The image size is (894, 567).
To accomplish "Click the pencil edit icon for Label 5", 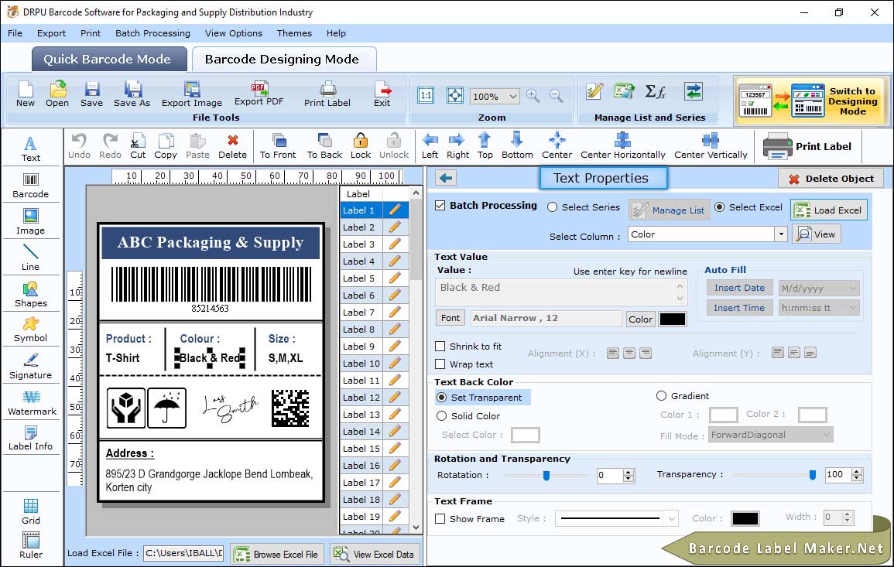I will click(x=395, y=278).
